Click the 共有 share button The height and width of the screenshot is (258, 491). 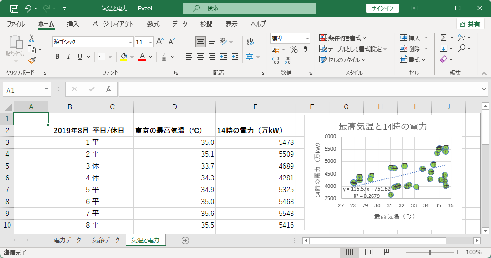[470, 24]
